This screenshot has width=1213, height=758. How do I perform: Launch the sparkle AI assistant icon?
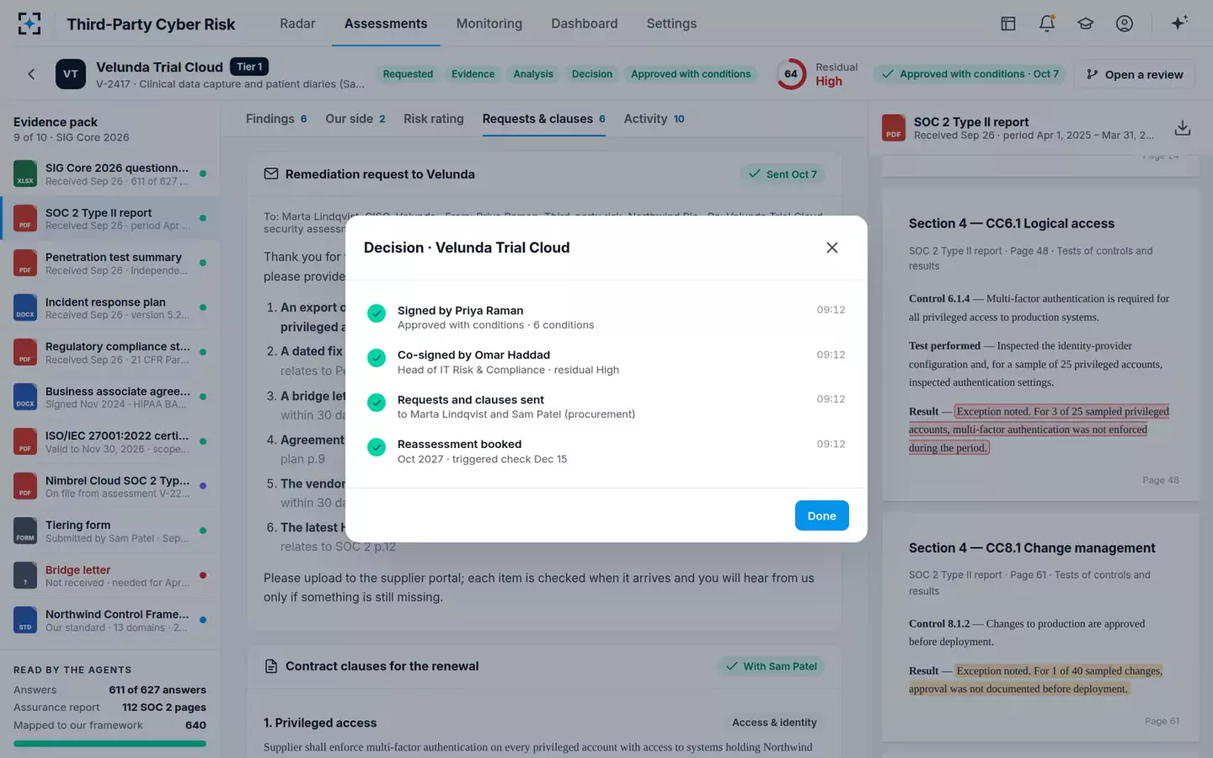1179,23
